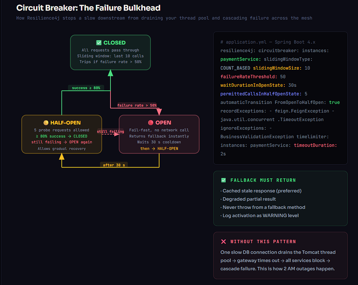Click the subtitle starting 'How Resilience4j stops'
The width and height of the screenshot is (358, 285).
tap(164, 18)
